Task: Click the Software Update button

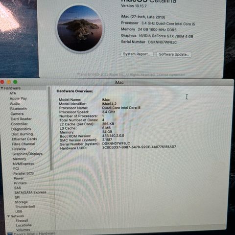Action: coord(174,54)
